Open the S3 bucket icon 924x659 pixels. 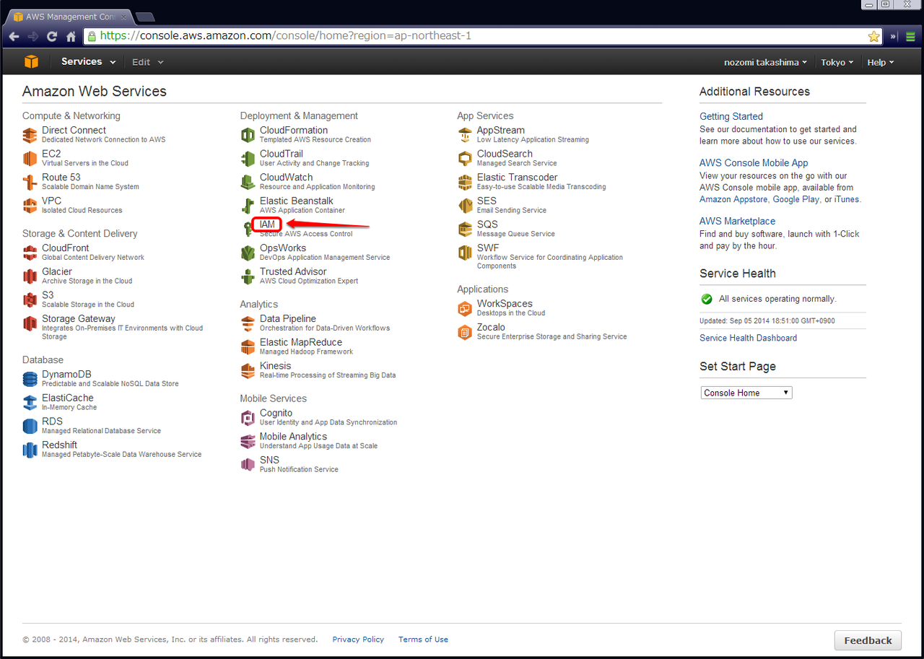pyautogui.click(x=30, y=300)
